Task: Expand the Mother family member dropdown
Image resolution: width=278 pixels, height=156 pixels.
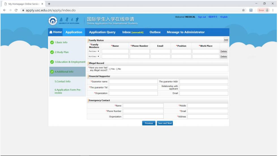Action: pos(94,57)
